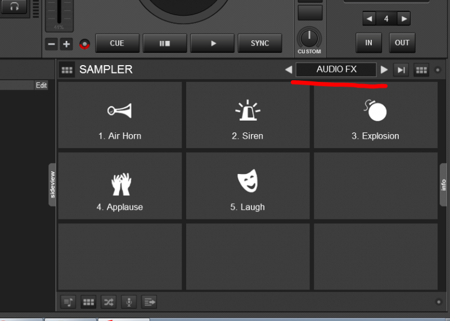This screenshot has width=450, height=321.
Task: Switch to next sampler bank arrow
Action: [x=384, y=70]
